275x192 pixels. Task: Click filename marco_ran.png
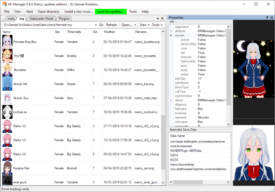pos(144,168)
